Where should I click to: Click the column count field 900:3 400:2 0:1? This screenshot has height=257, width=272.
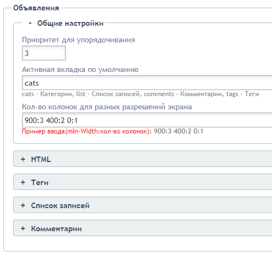tap(147, 120)
